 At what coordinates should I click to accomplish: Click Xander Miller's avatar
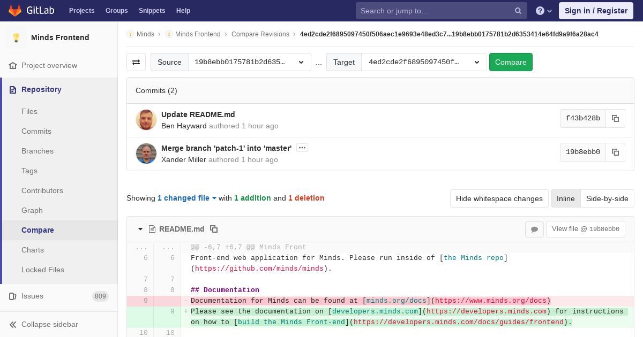tap(146, 154)
